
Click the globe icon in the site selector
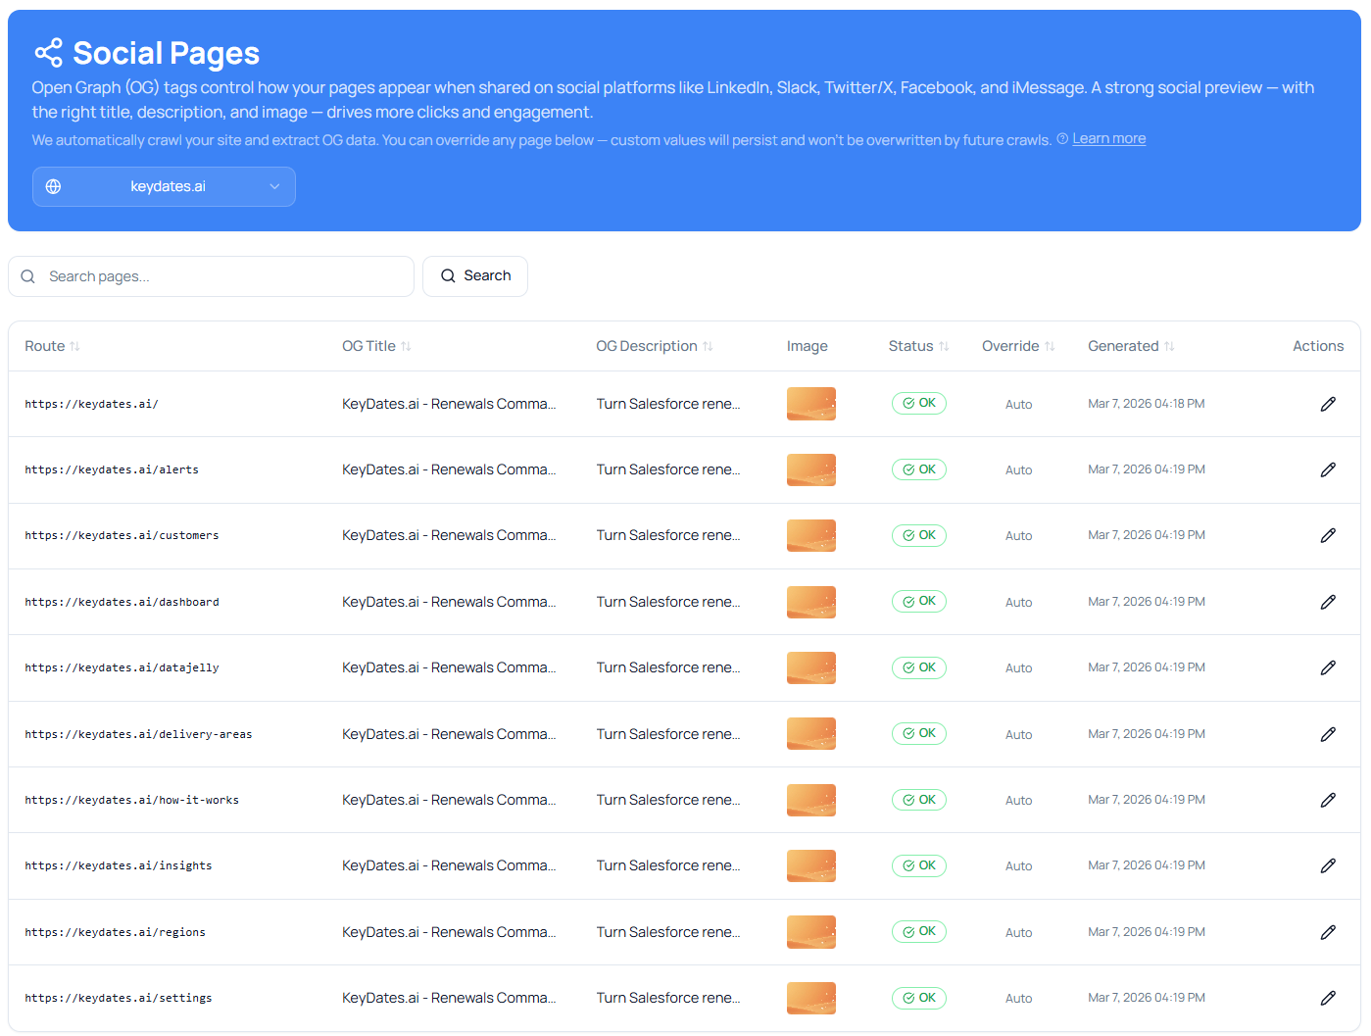(x=54, y=186)
